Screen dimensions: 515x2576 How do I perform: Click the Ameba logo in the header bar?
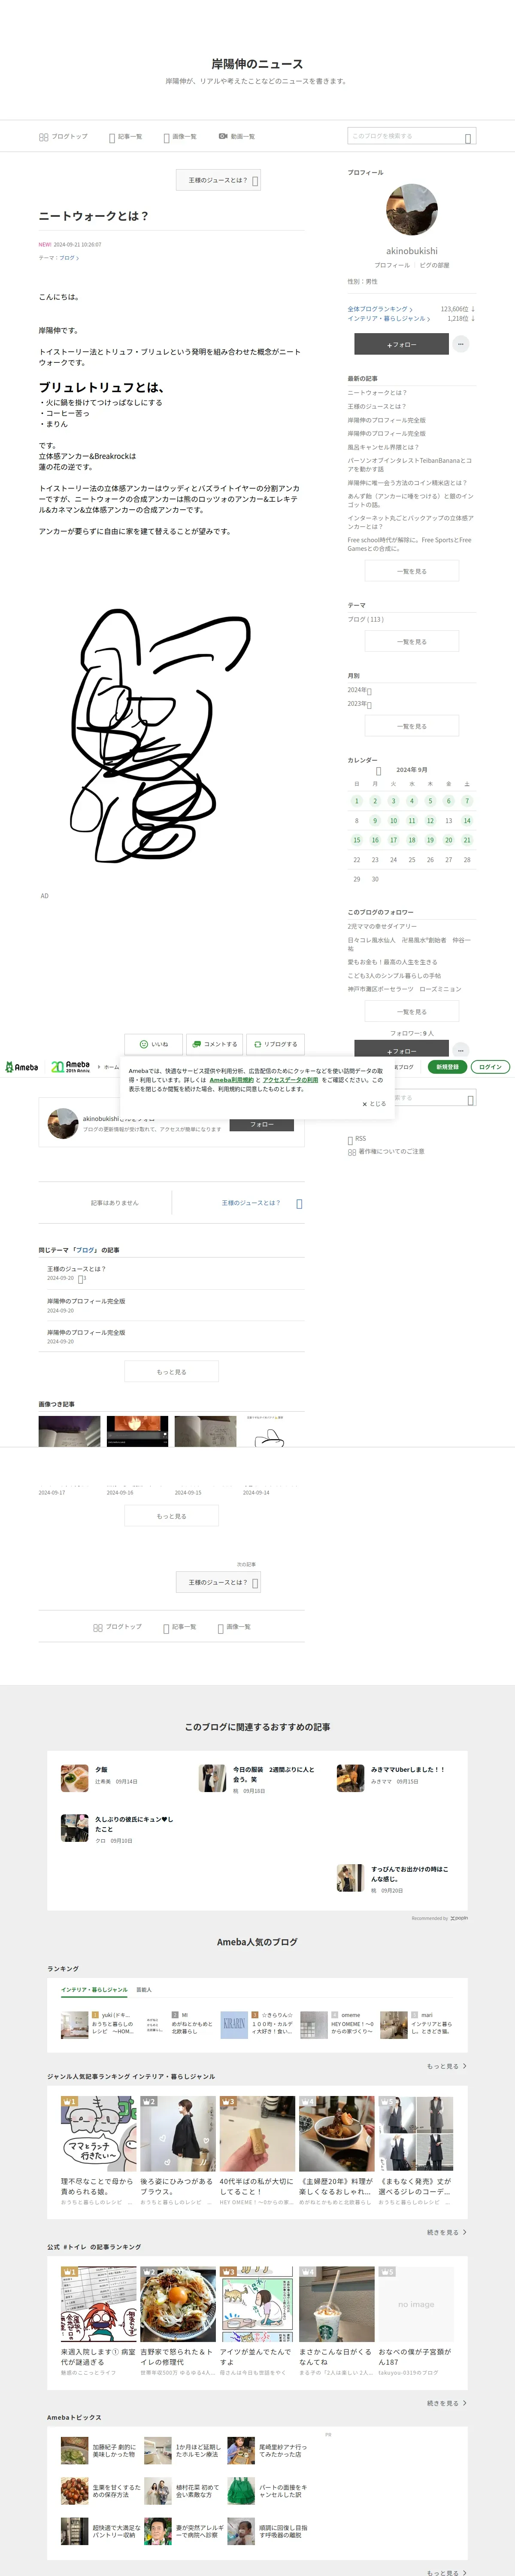(21, 1067)
